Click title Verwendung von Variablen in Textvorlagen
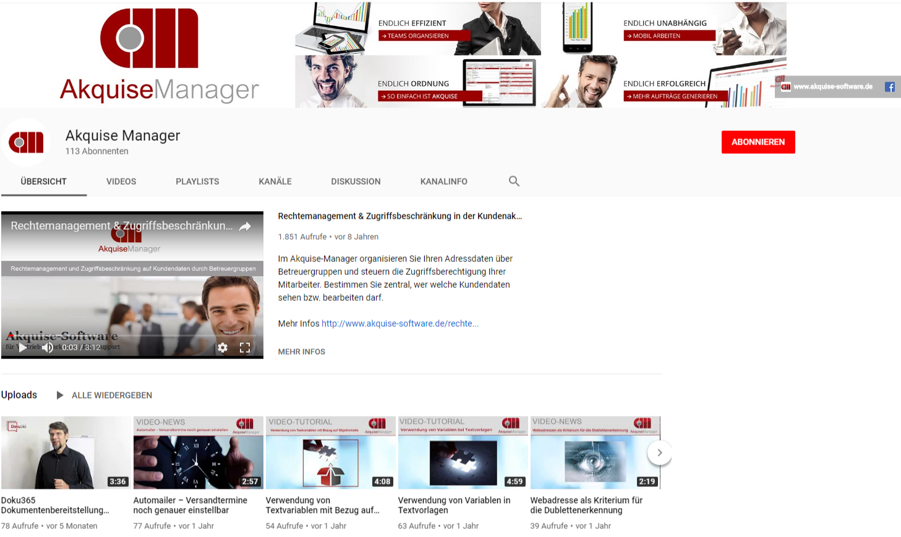The width and height of the screenshot is (901, 537). click(x=455, y=505)
